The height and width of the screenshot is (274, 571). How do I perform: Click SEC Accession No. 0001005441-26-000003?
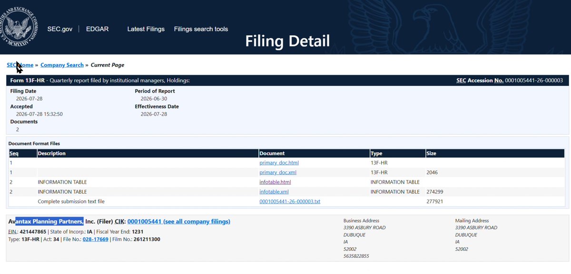coord(510,80)
